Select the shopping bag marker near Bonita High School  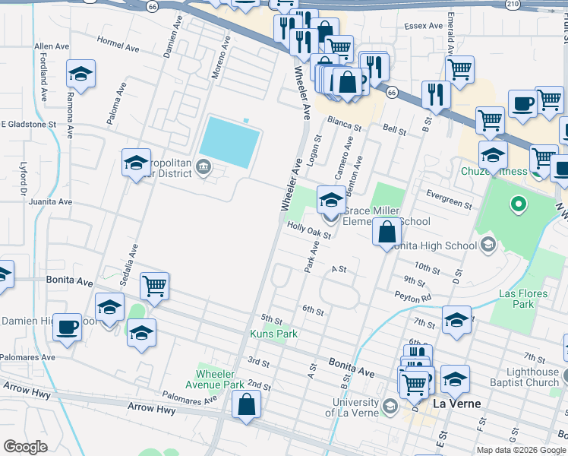pos(387,232)
